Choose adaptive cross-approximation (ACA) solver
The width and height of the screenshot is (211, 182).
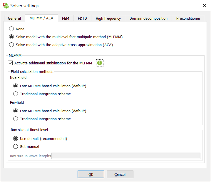tap(11, 45)
